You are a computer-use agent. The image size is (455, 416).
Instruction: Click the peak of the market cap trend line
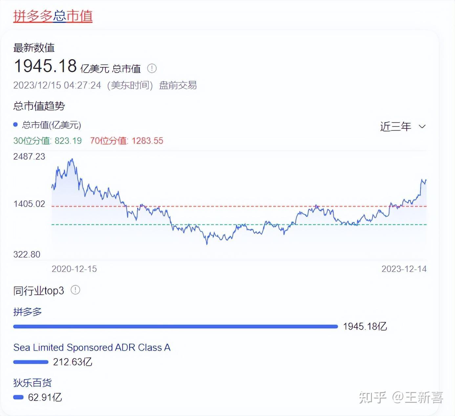click(x=72, y=159)
